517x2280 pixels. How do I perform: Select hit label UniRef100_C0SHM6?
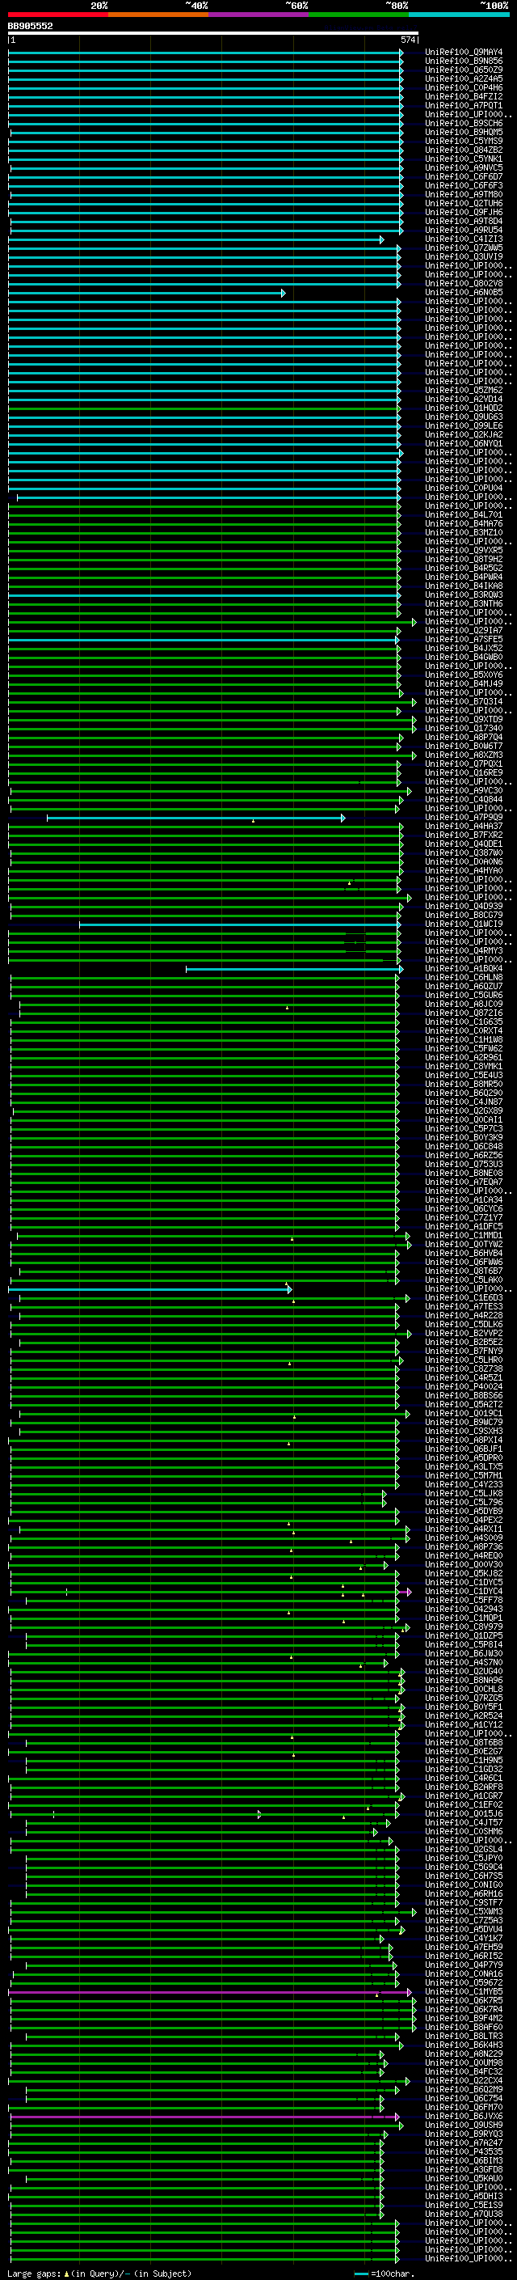click(x=464, y=1832)
